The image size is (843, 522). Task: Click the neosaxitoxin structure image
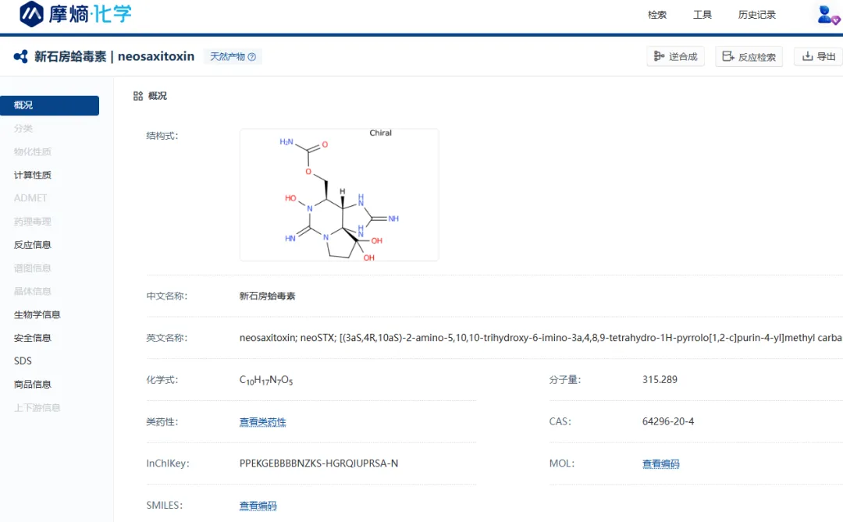[339, 195]
